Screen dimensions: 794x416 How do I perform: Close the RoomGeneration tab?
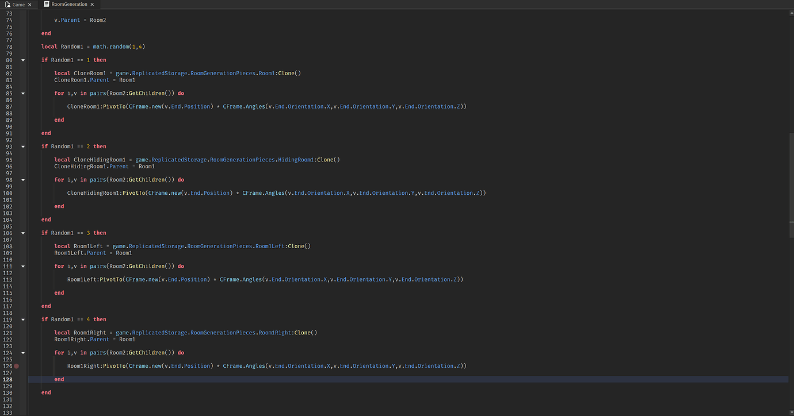[92, 4]
